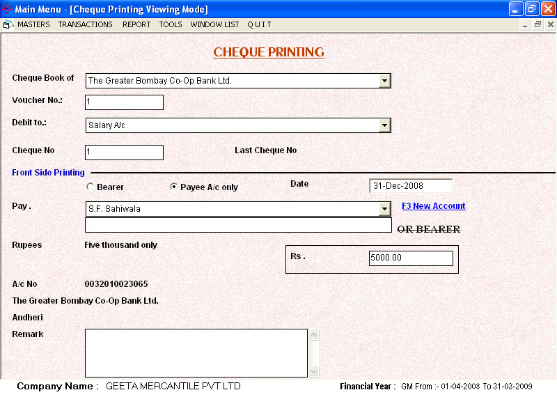Viewport: 557px width, 397px height.
Task: Open the WINDOW LIST menu
Action: (214, 24)
